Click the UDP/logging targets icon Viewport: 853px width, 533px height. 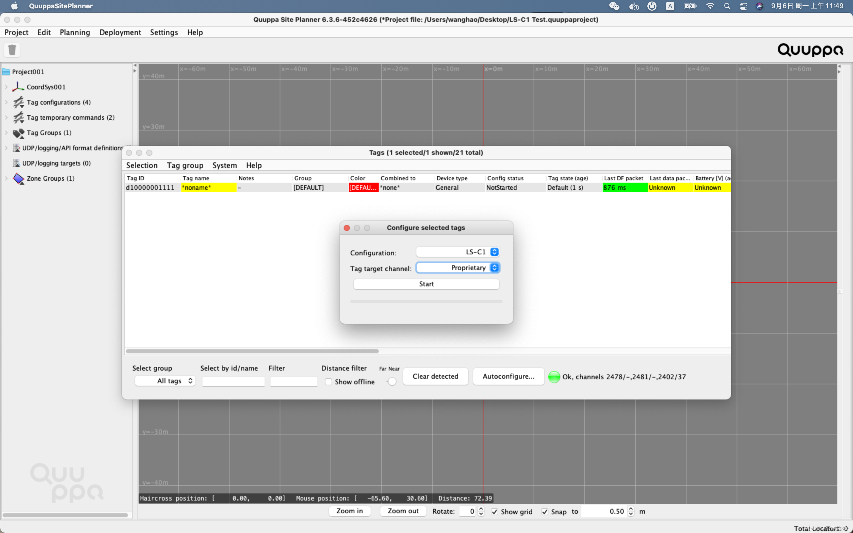[x=16, y=163]
